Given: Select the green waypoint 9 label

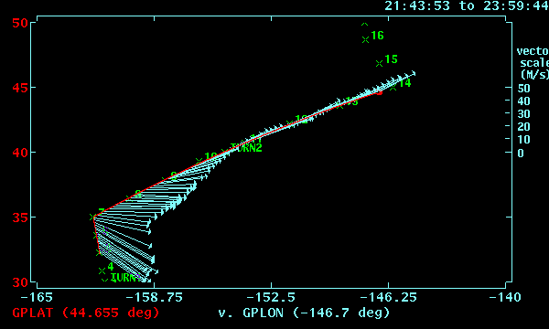Looking at the screenshot, I should [x=174, y=175].
